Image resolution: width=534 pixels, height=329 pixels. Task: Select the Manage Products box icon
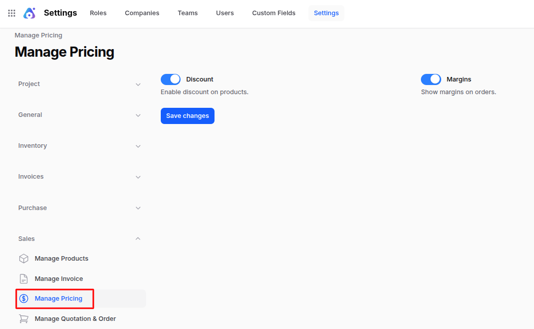23,258
